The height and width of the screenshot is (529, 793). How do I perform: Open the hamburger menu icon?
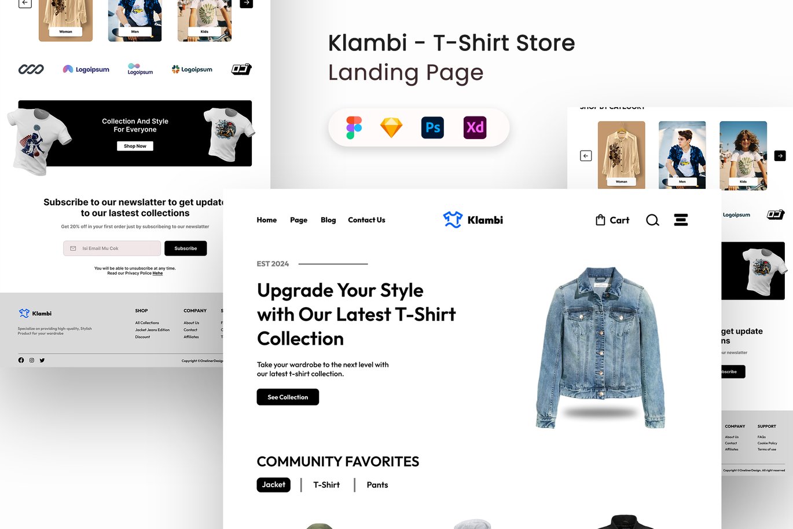click(681, 220)
